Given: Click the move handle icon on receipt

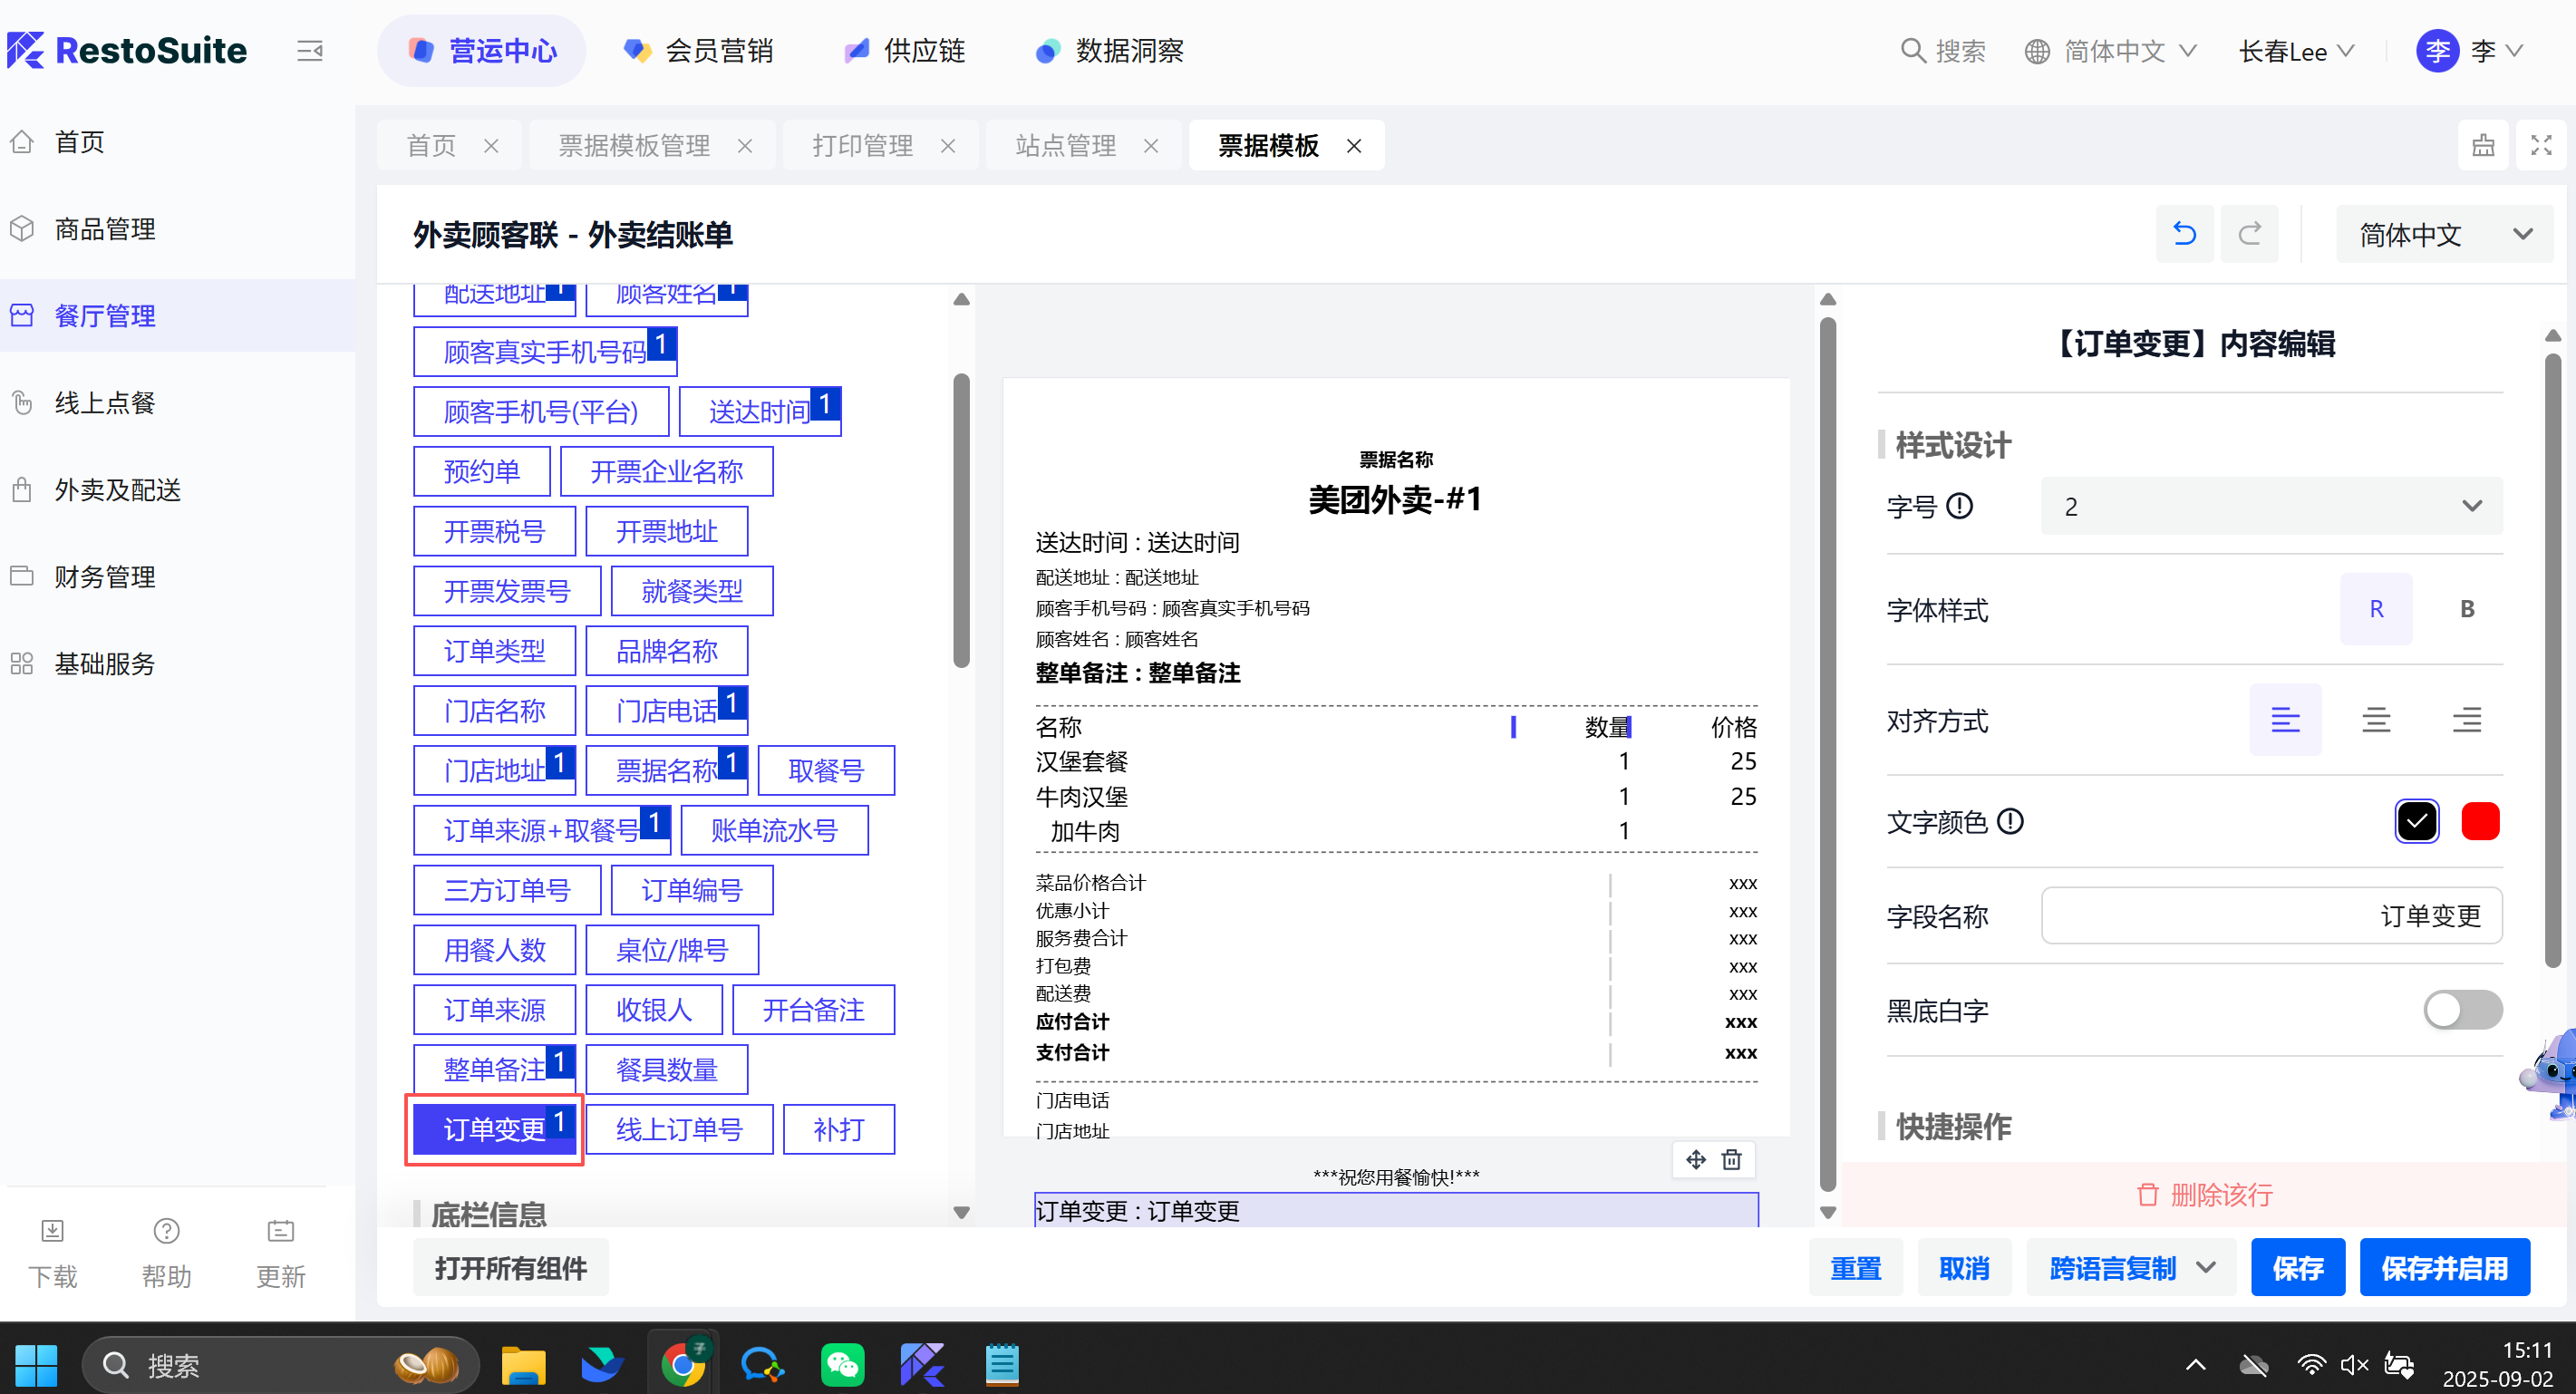Looking at the screenshot, I should coord(1695,1159).
